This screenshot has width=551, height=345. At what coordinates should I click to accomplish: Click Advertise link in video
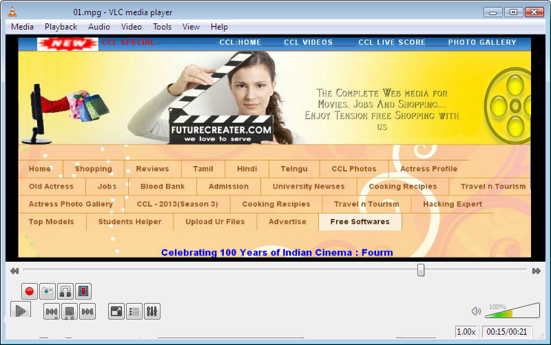[287, 222]
